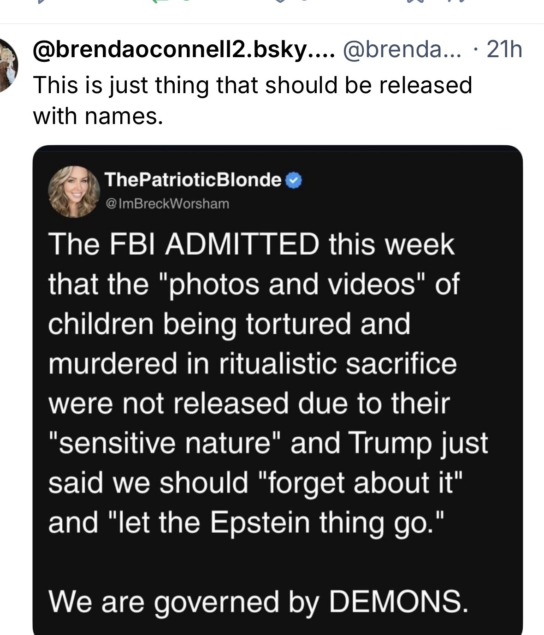Open the post via the 21h timestamp

click(504, 49)
